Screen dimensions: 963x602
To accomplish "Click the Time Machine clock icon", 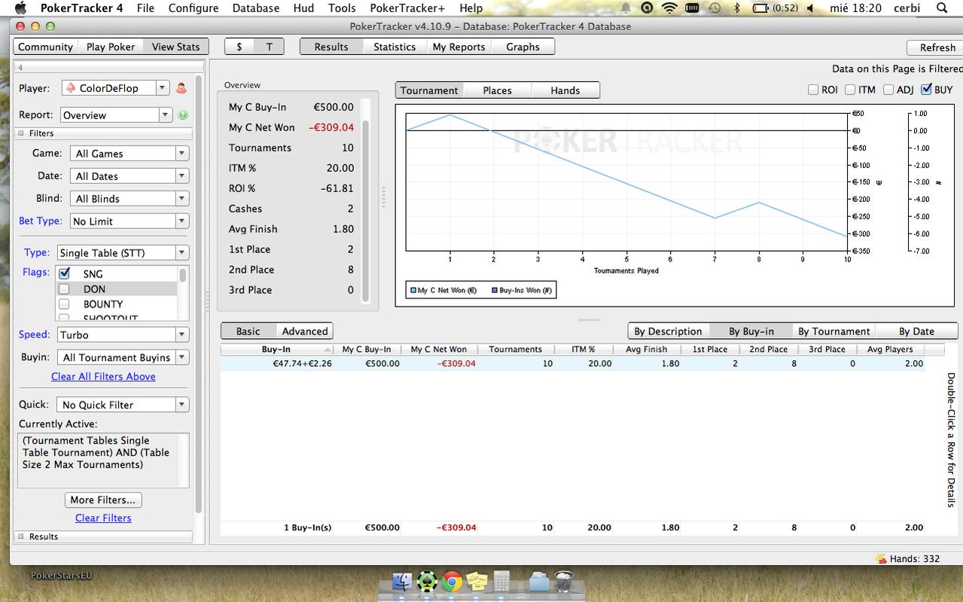I will (x=715, y=8).
